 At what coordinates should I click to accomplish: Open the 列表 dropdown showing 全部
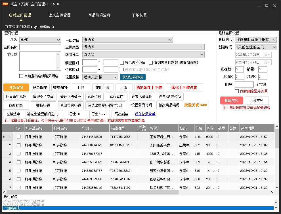point(40,40)
